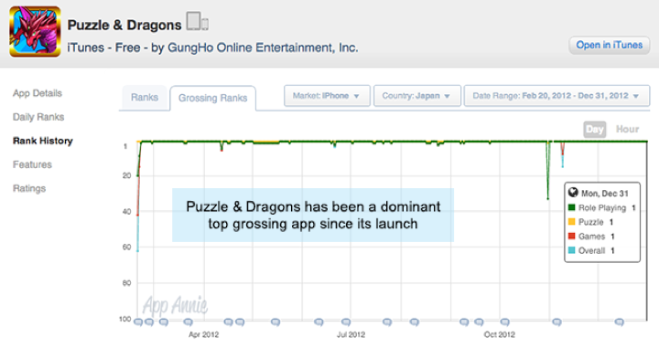The image size is (659, 348).
Task: Open the comment bubble nearest Apr 2012
Action: tap(188, 322)
